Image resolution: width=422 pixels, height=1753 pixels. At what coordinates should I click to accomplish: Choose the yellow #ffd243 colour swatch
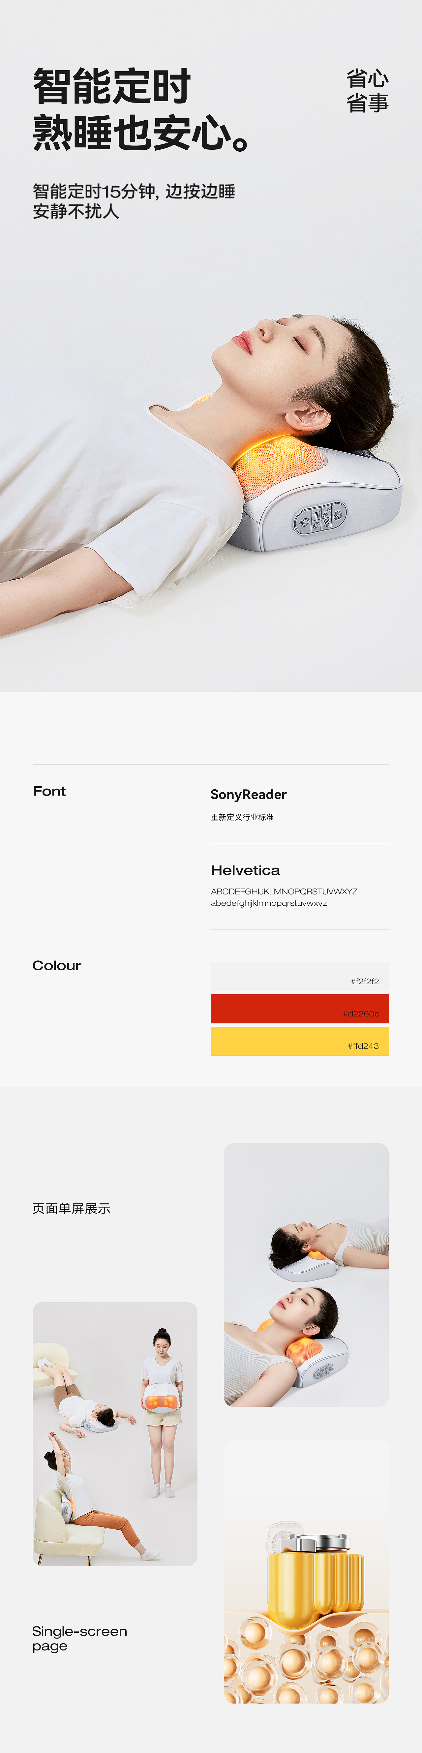pyautogui.click(x=299, y=1041)
